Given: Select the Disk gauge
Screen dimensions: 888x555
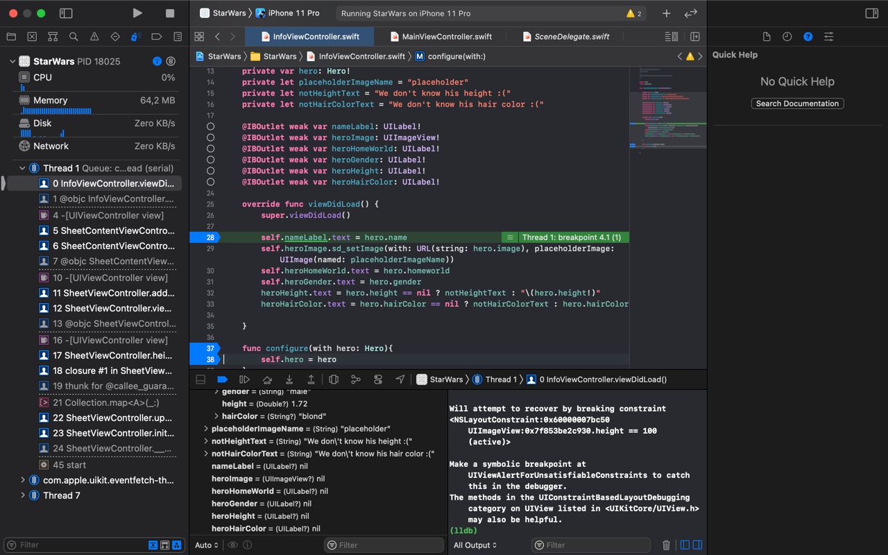Looking at the screenshot, I should point(97,126).
